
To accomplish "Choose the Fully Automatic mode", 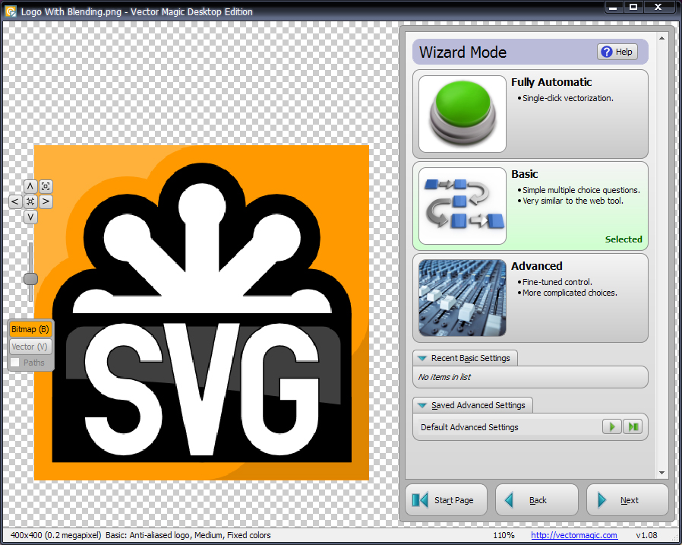I will pyautogui.click(x=530, y=114).
